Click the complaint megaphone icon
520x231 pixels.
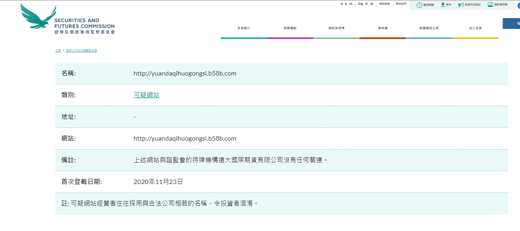tap(461, 5)
